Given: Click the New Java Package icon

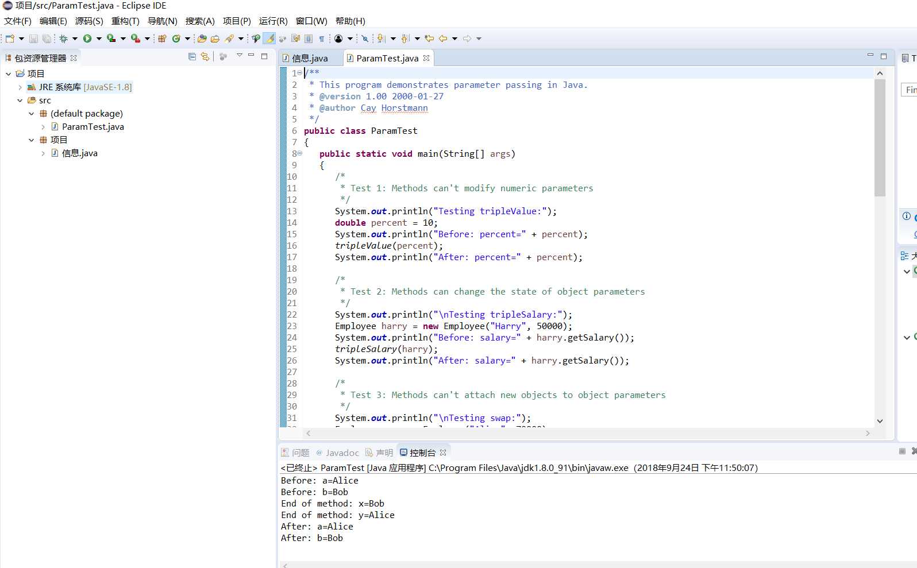Looking at the screenshot, I should coord(162,38).
